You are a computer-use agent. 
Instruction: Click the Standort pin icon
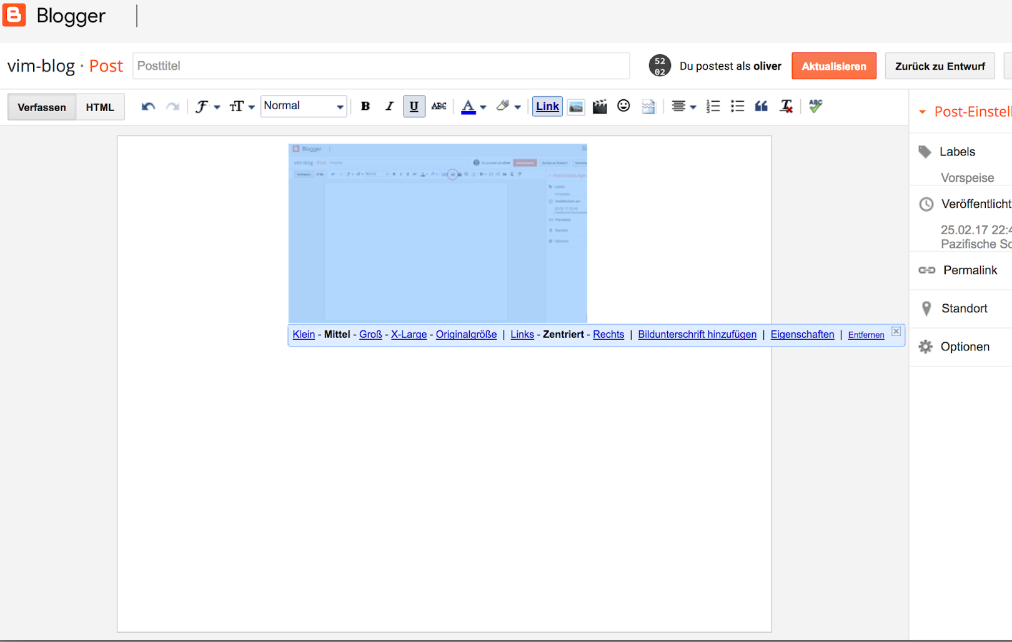[926, 309]
